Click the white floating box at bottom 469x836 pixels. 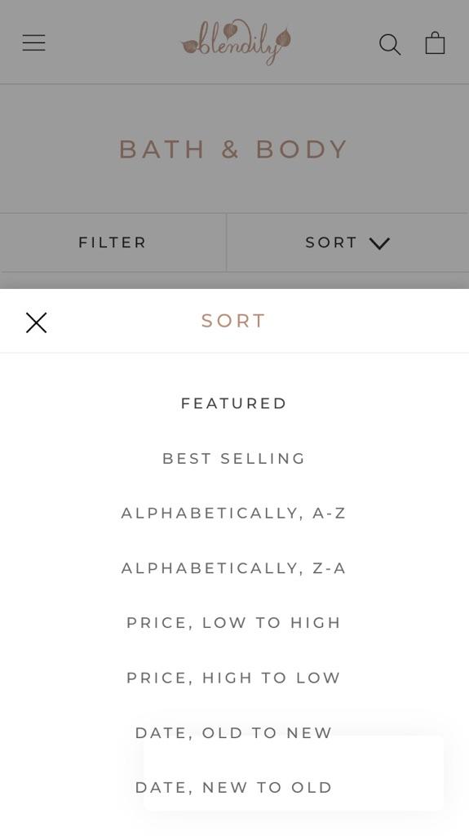[293, 773]
